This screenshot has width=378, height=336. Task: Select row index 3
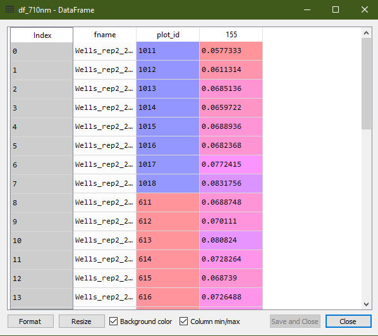(x=42, y=108)
